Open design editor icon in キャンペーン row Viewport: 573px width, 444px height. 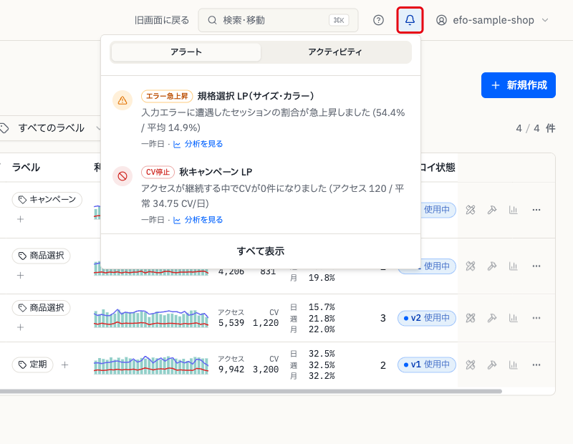(471, 210)
